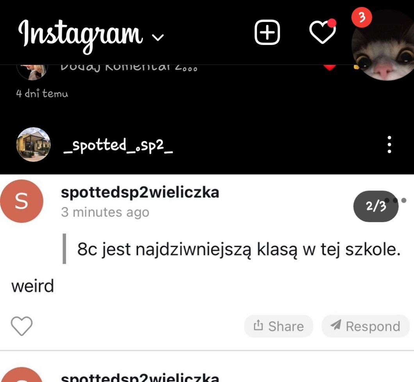
Task: Open notifications heart icon in header
Action: pyautogui.click(x=322, y=32)
